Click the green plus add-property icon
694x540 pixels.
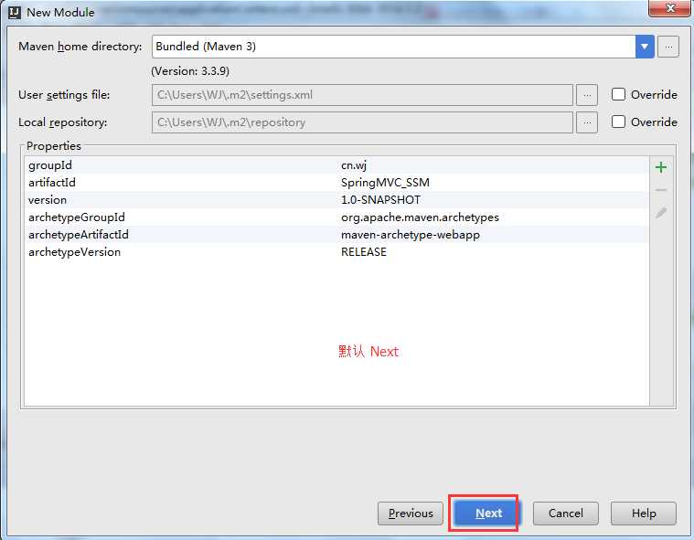pyautogui.click(x=661, y=167)
